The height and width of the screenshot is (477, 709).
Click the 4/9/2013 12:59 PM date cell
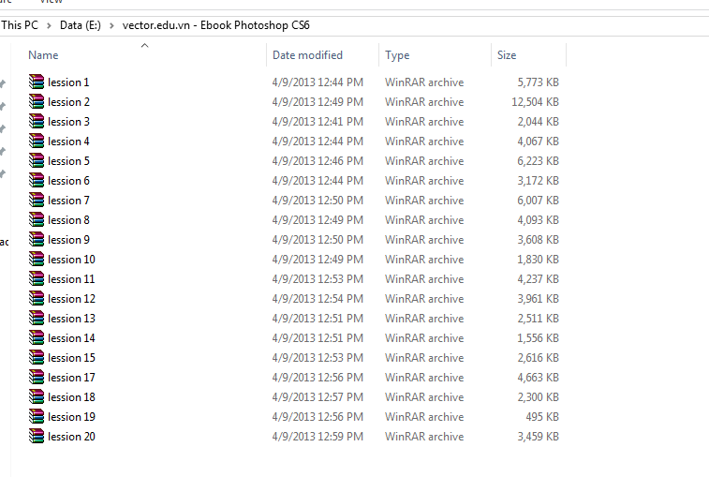tap(318, 437)
